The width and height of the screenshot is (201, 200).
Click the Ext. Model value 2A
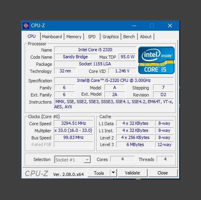pyautogui.click(x=115, y=94)
